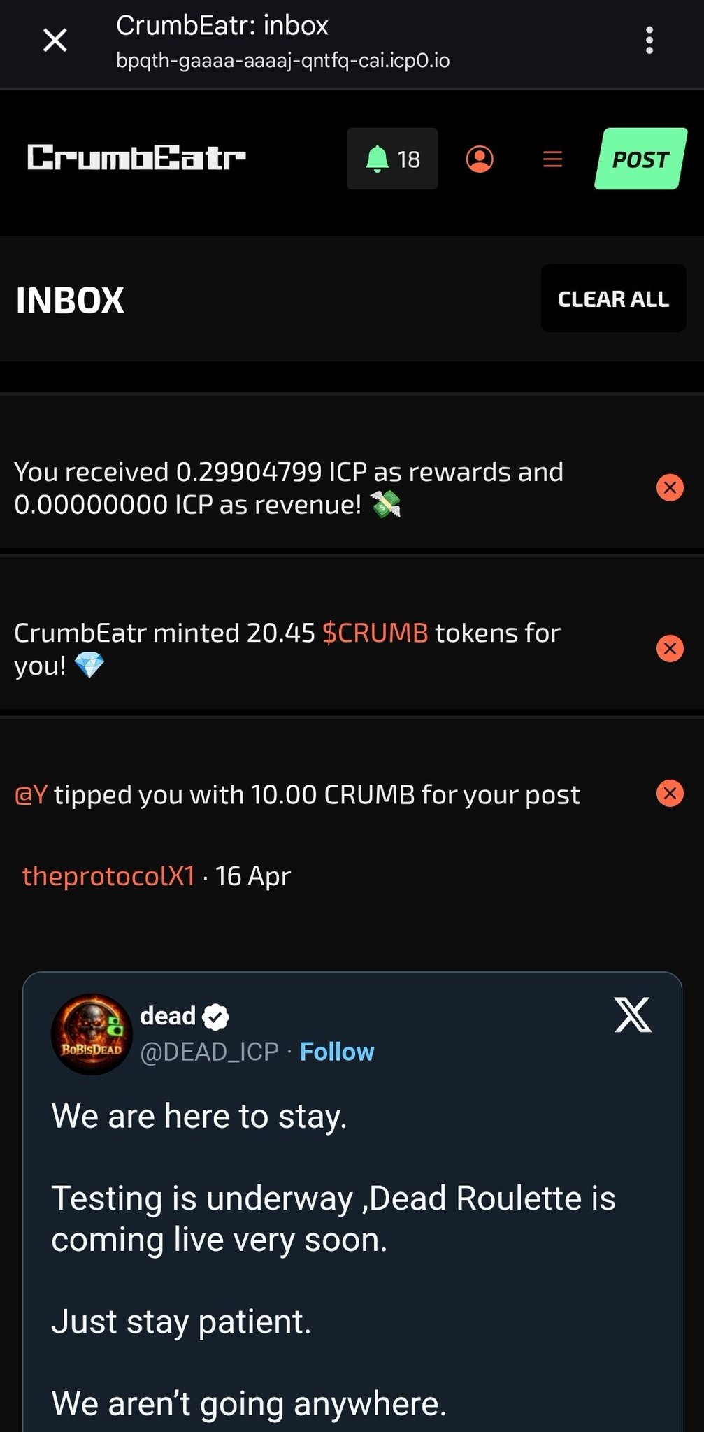Open notifications bell showing 18
The height and width of the screenshot is (1432, 704).
(392, 159)
